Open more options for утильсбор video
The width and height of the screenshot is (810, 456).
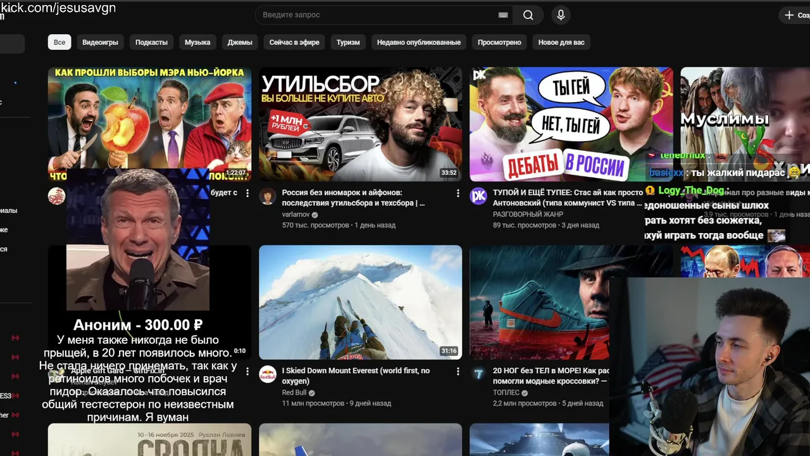tap(458, 193)
